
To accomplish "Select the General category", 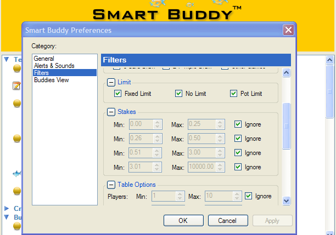I will tap(43, 58).
